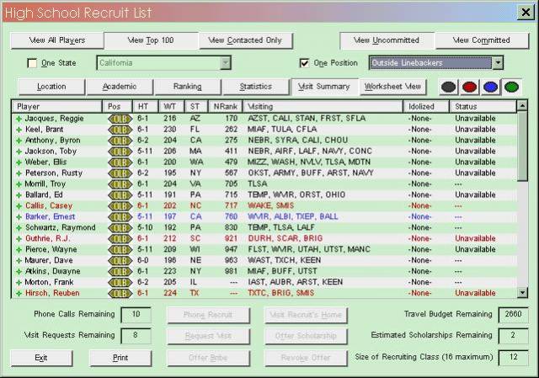Screen dimensions: 539x378
Task: Click the Print button
Action: tap(120, 358)
